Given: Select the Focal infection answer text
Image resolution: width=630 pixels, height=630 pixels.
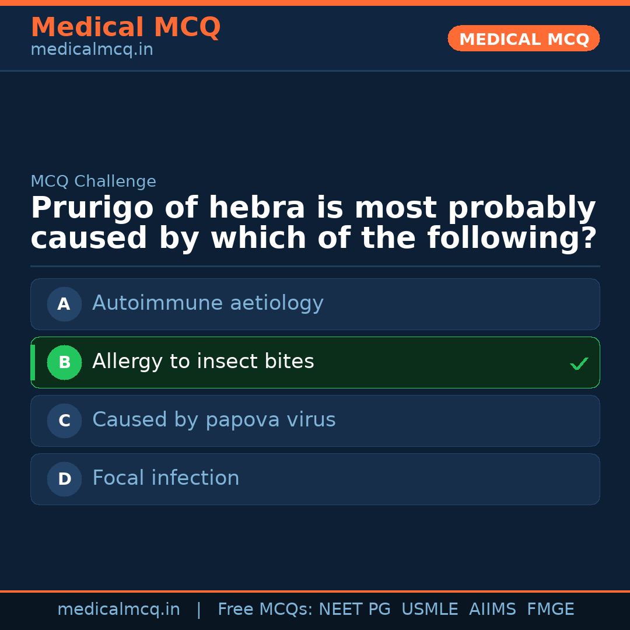Looking at the screenshot, I should (166, 478).
